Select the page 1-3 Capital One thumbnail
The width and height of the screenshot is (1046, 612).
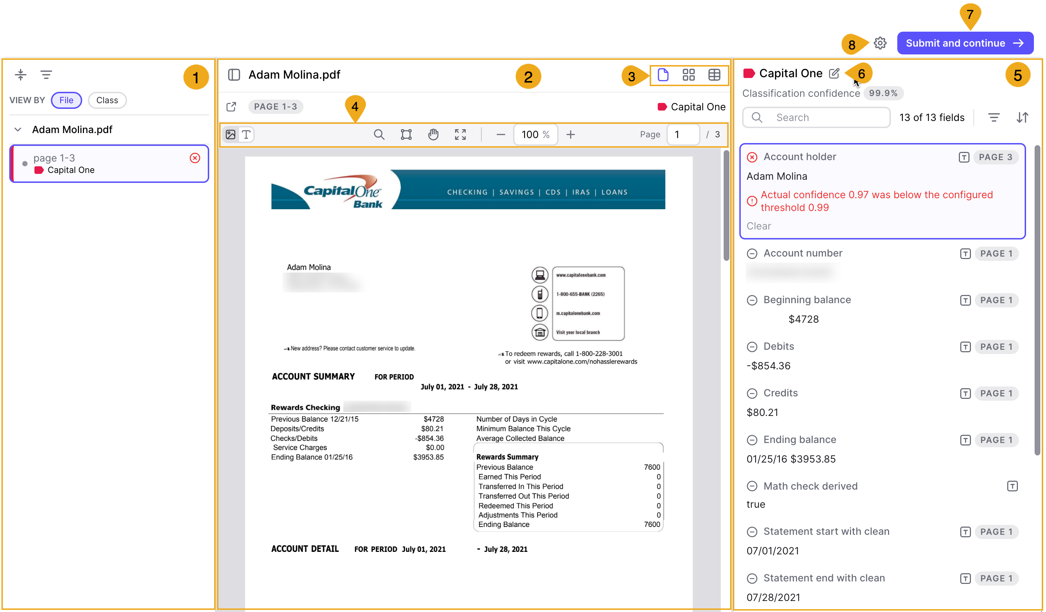pos(109,164)
